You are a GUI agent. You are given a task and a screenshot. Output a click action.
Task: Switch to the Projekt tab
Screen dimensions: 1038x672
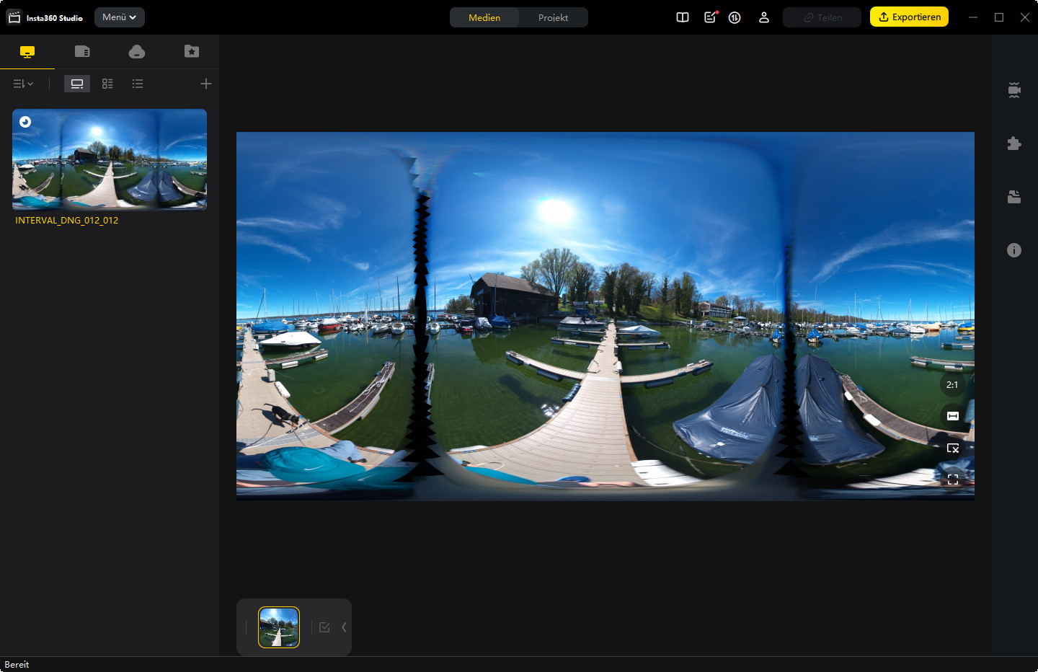(553, 17)
